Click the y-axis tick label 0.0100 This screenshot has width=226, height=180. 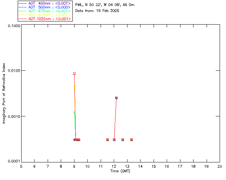click(x=14, y=70)
